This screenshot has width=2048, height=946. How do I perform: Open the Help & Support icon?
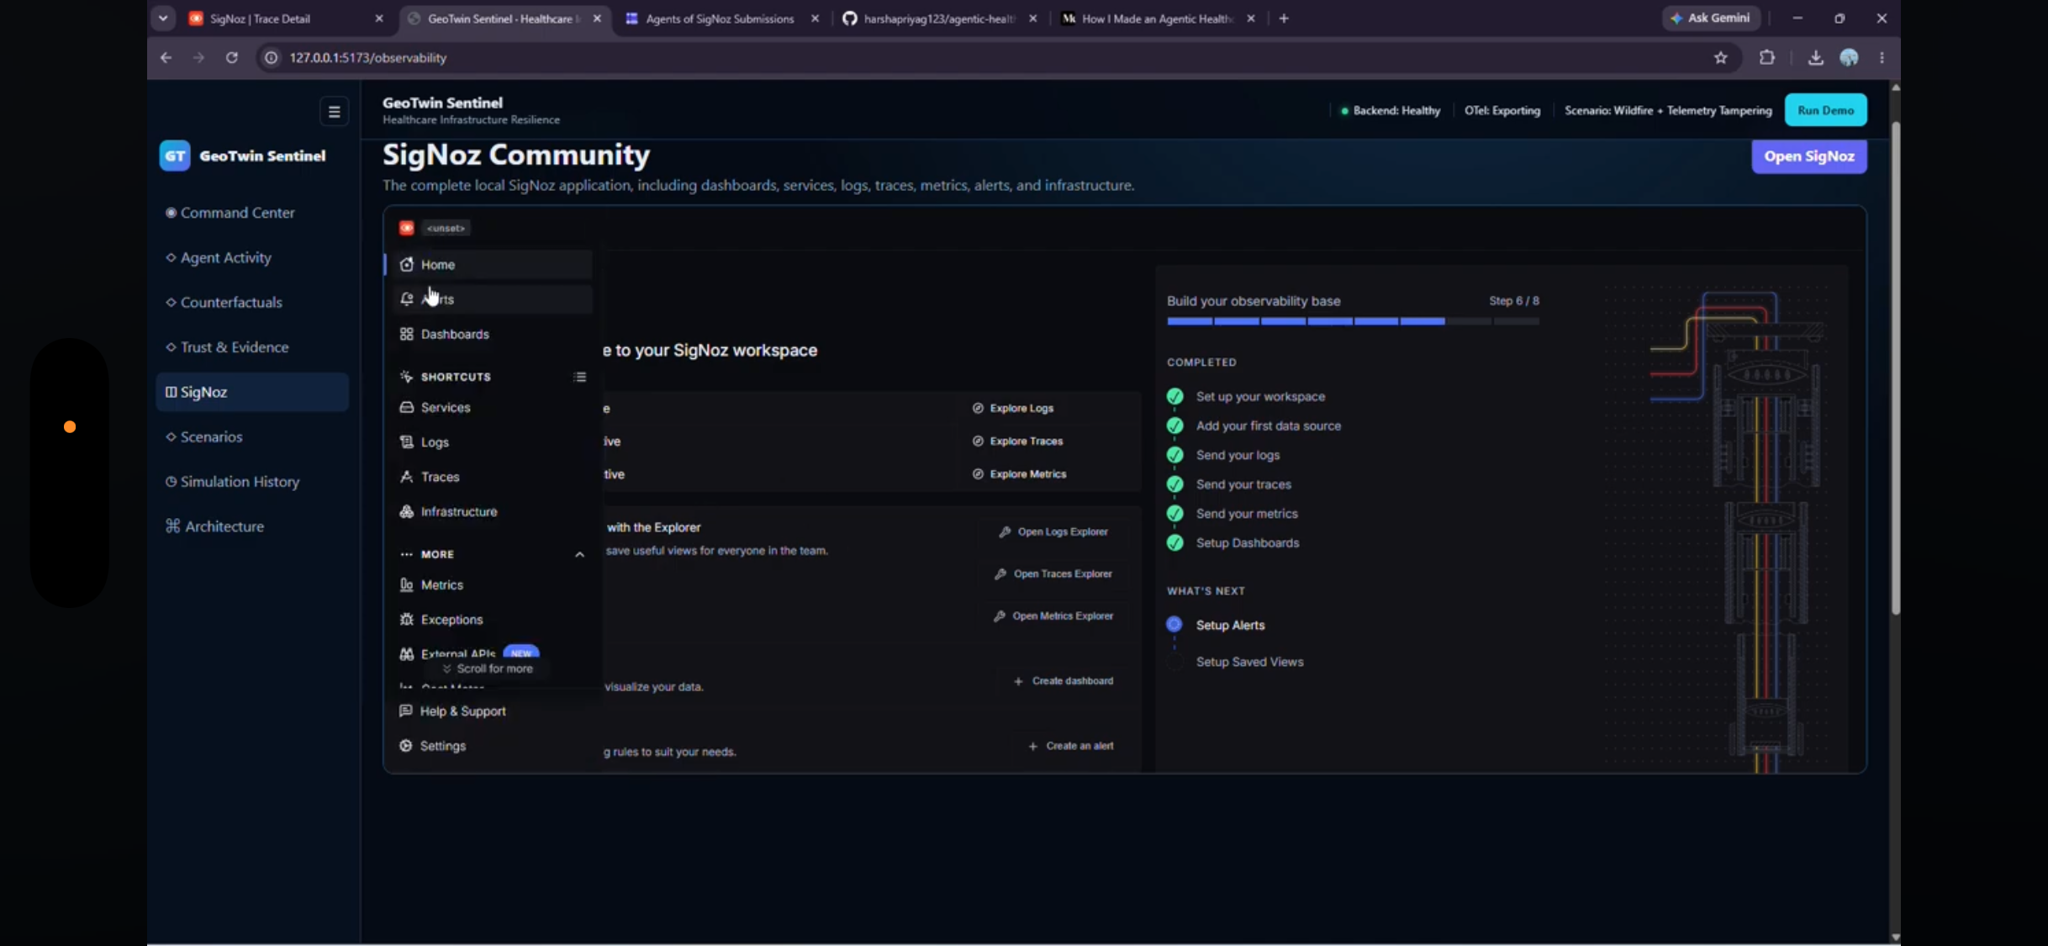(x=406, y=711)
